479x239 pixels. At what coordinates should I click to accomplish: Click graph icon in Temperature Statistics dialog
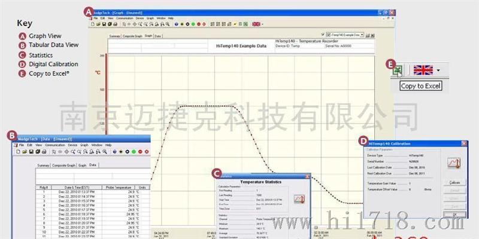pyautogui.click(x=299, y=199)
